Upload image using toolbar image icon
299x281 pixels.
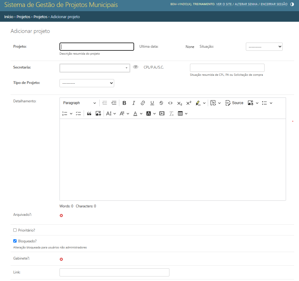250,103
